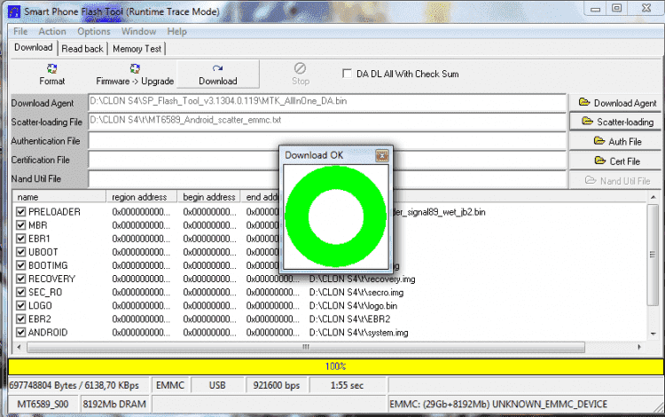Viewport: 665px width, 417px height.
Task: Click the yellow 100% progress bar
Action: pyautogui.click(x=335, y=366)
